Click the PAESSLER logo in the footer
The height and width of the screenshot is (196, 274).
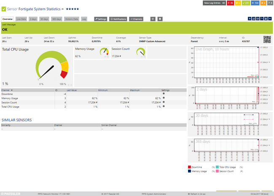(11, 194)
